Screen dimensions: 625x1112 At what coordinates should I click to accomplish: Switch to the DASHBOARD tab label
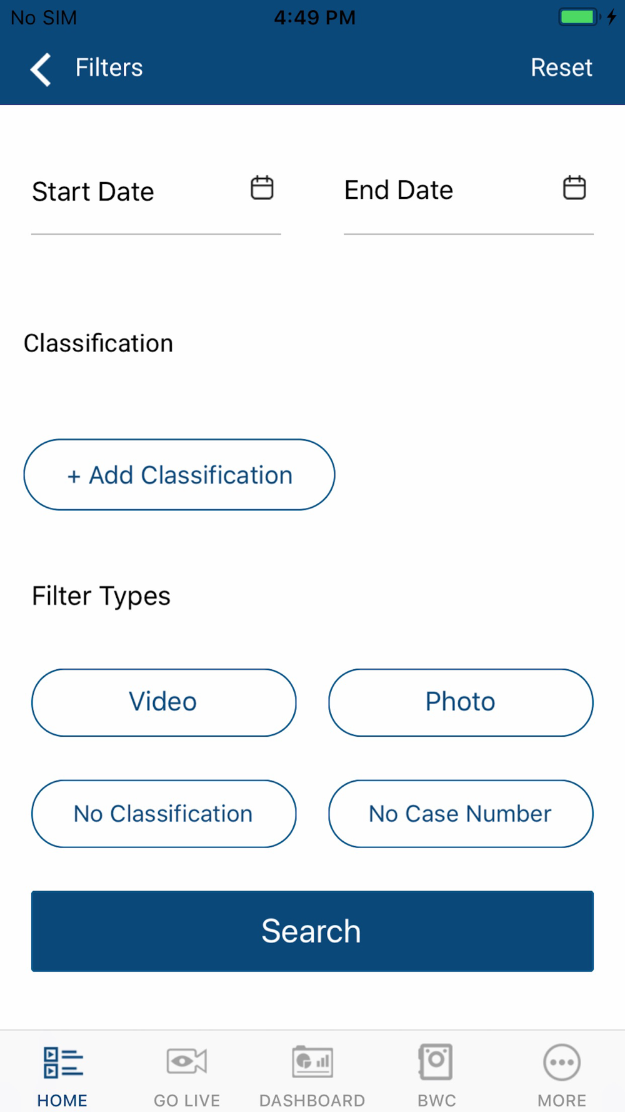[x=312, y=1100]
